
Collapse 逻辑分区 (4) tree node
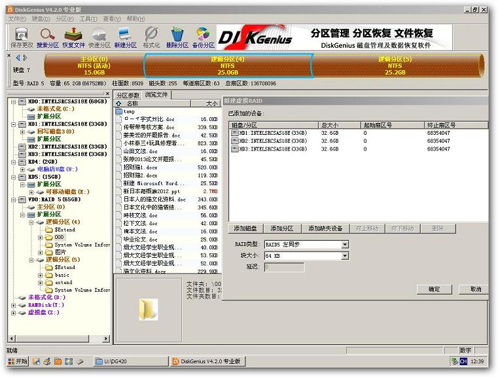click(x=31, y=223)
